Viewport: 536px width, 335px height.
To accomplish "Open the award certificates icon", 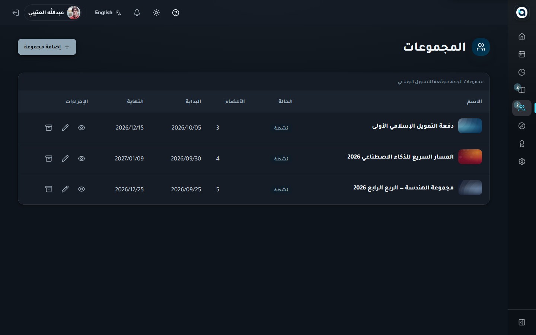I will [522, 144].
